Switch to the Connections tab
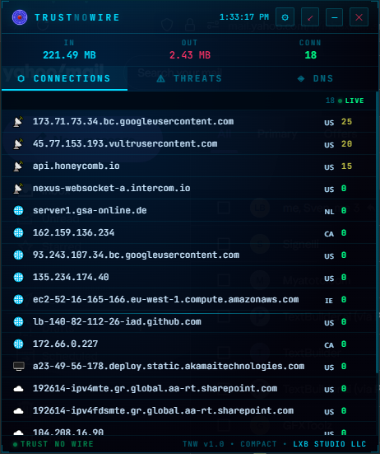This screenshot has height=454, width=380. [64, 78]
